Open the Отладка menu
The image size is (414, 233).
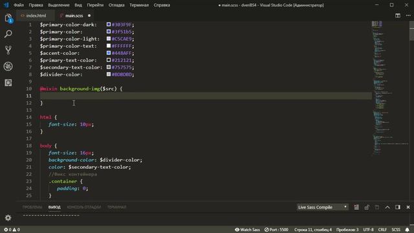click(116, 5)
